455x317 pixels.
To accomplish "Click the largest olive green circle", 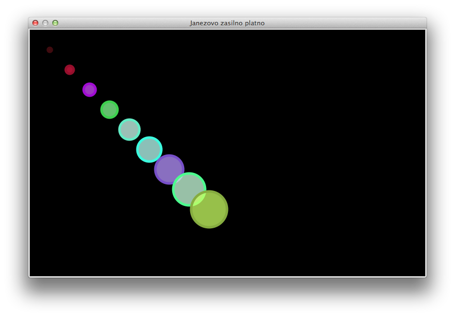I will coord(209,209).
